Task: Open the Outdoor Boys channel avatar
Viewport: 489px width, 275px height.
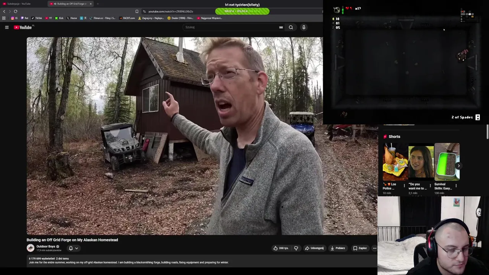Action: (x=31, y=248)
